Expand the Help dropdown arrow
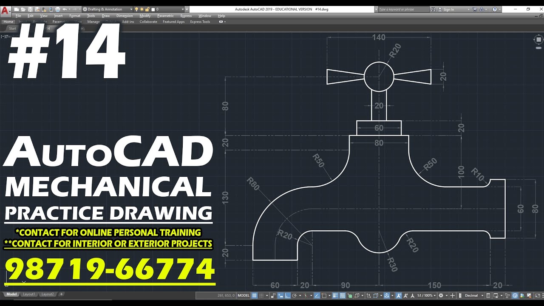 pos(500,9)
